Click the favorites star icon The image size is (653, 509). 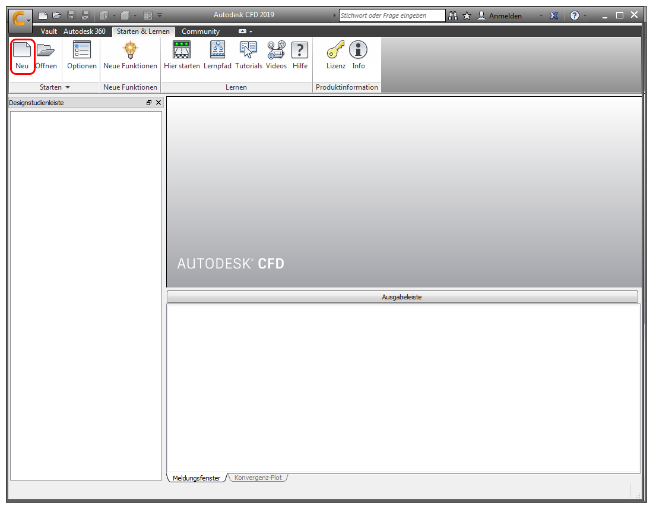467,16
